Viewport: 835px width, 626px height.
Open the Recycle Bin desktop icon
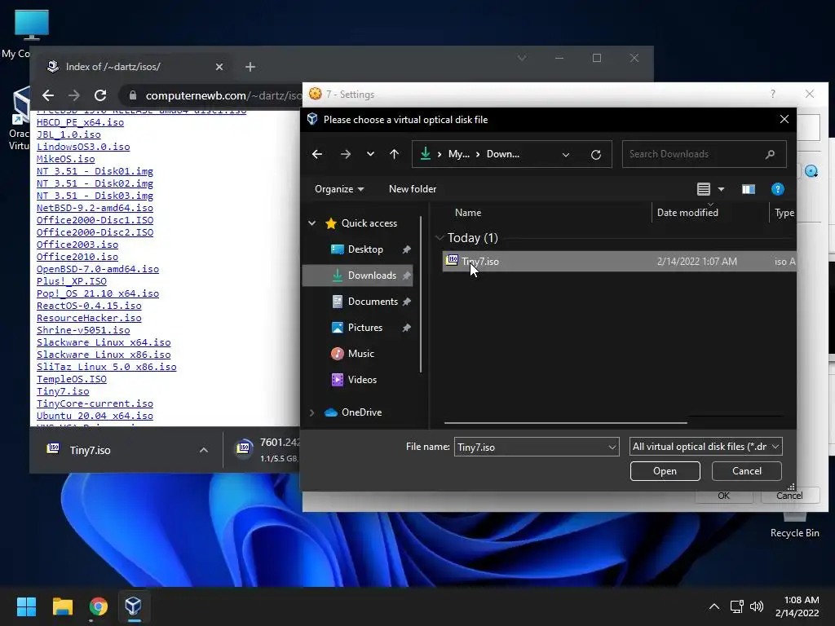coord(794,524)
